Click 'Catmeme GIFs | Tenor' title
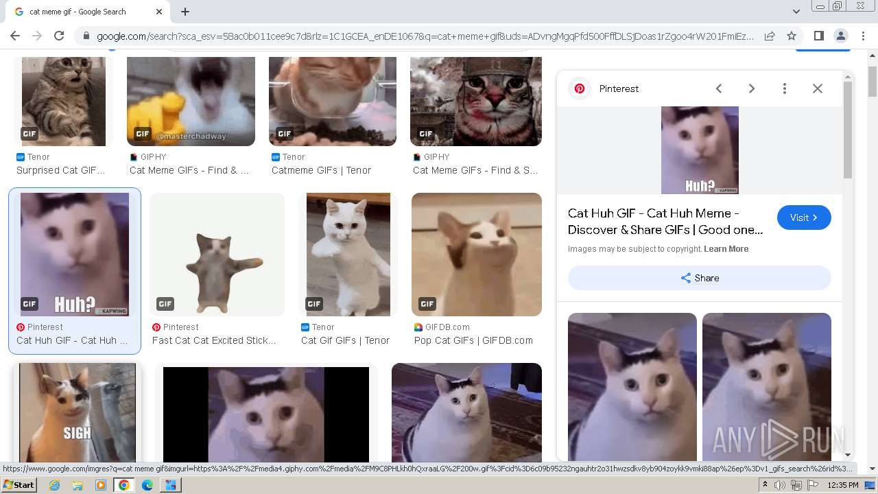The height and width of the screenshot is (494, 878). click(321, 170)
